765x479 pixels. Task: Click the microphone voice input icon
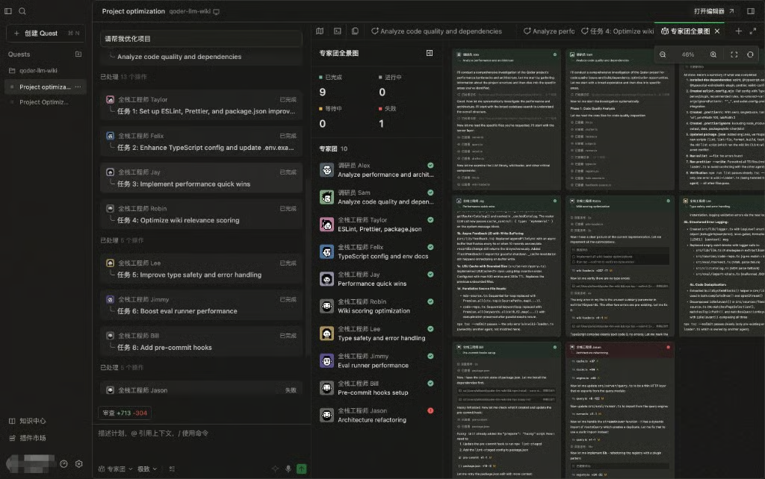[288, 469]
